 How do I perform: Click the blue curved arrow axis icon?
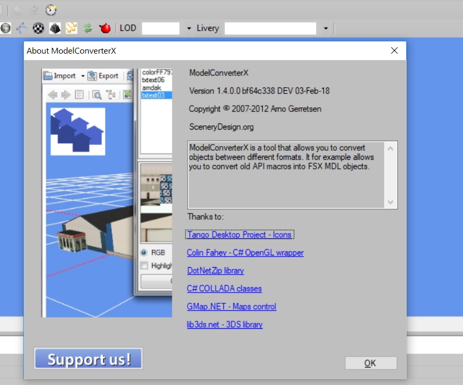coord(22,28)
